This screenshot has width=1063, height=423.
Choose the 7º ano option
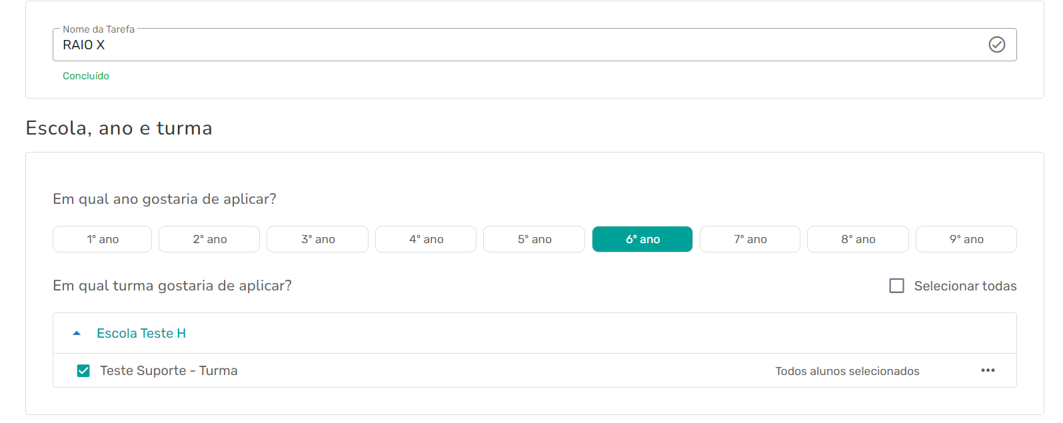pos(750,239)
